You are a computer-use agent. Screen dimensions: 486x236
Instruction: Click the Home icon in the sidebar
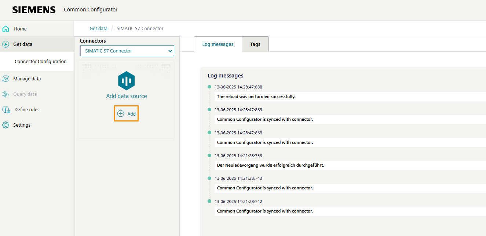click(x=7, y=28)
